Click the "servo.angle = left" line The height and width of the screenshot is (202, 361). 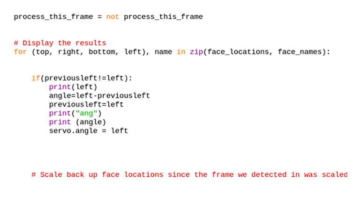pos(88,131)
